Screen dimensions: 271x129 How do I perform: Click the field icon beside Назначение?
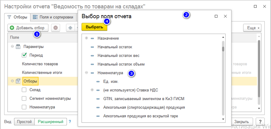[92, 38]
